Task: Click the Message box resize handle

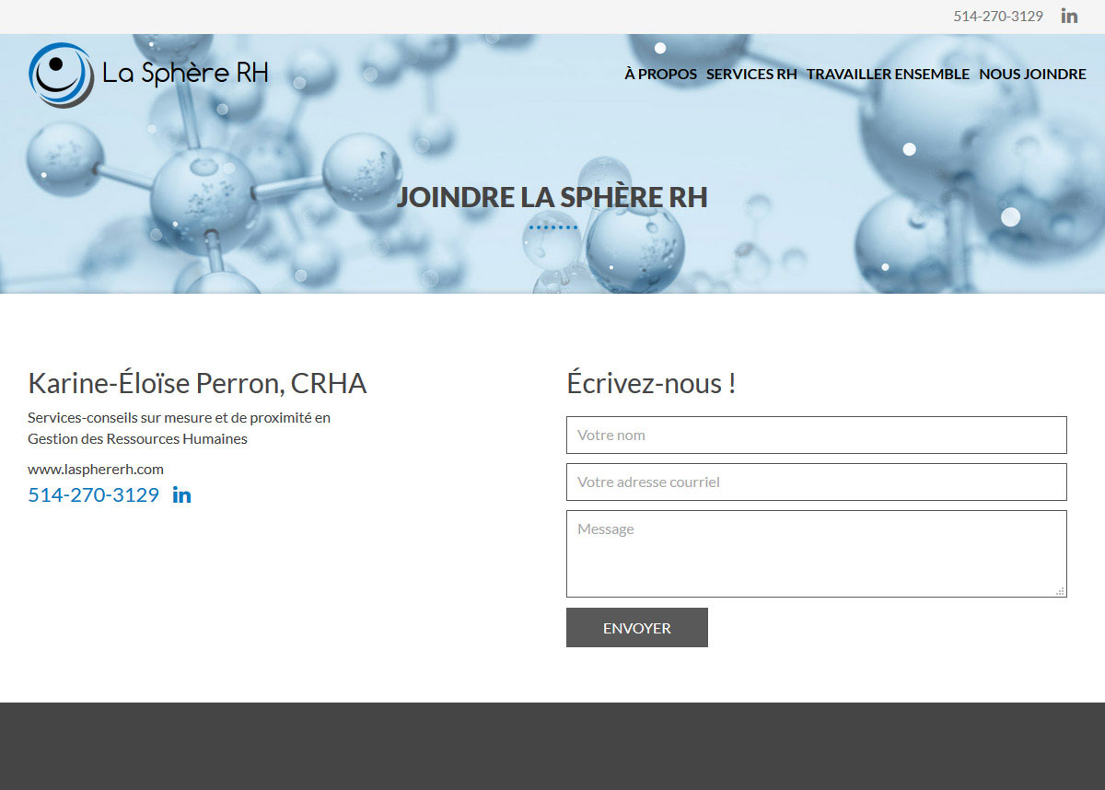Action: pyautogui.click(x=1060, y=591)
